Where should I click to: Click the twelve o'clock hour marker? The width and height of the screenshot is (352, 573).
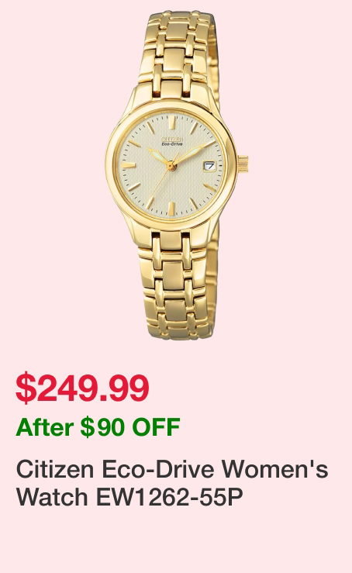point(171,123)
